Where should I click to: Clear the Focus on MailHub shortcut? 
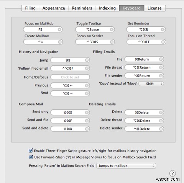tap(59, 29)
